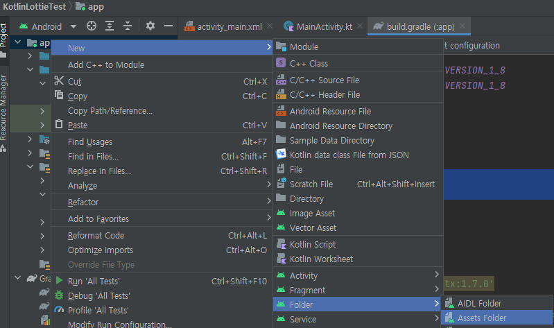554x328 pixels.
Task: Click the File icon in New submenu
Action: [x=281, y=169]
